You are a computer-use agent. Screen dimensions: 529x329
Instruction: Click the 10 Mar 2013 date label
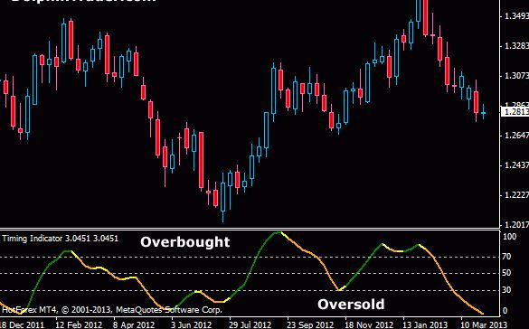(x=485, y=324)
